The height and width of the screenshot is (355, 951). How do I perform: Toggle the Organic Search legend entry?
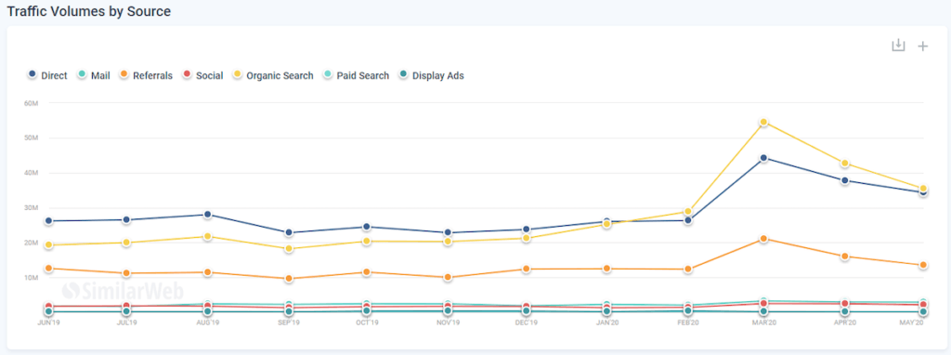(x=273, y=75)
